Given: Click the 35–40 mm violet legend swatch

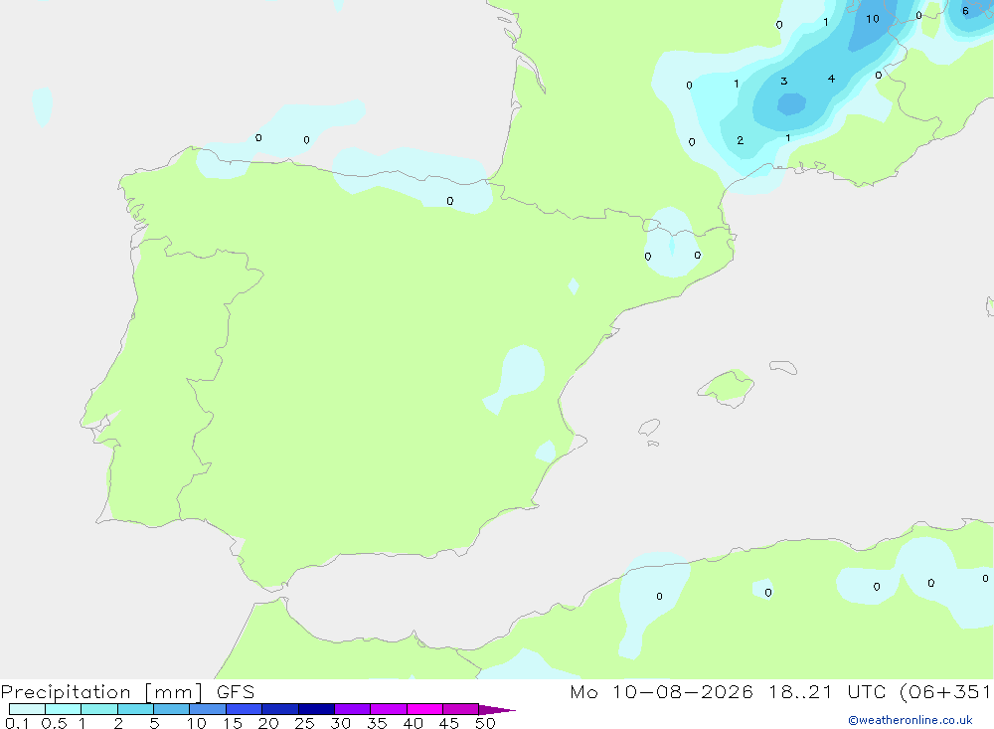Looking at the screenshot, I should point(389,709).
